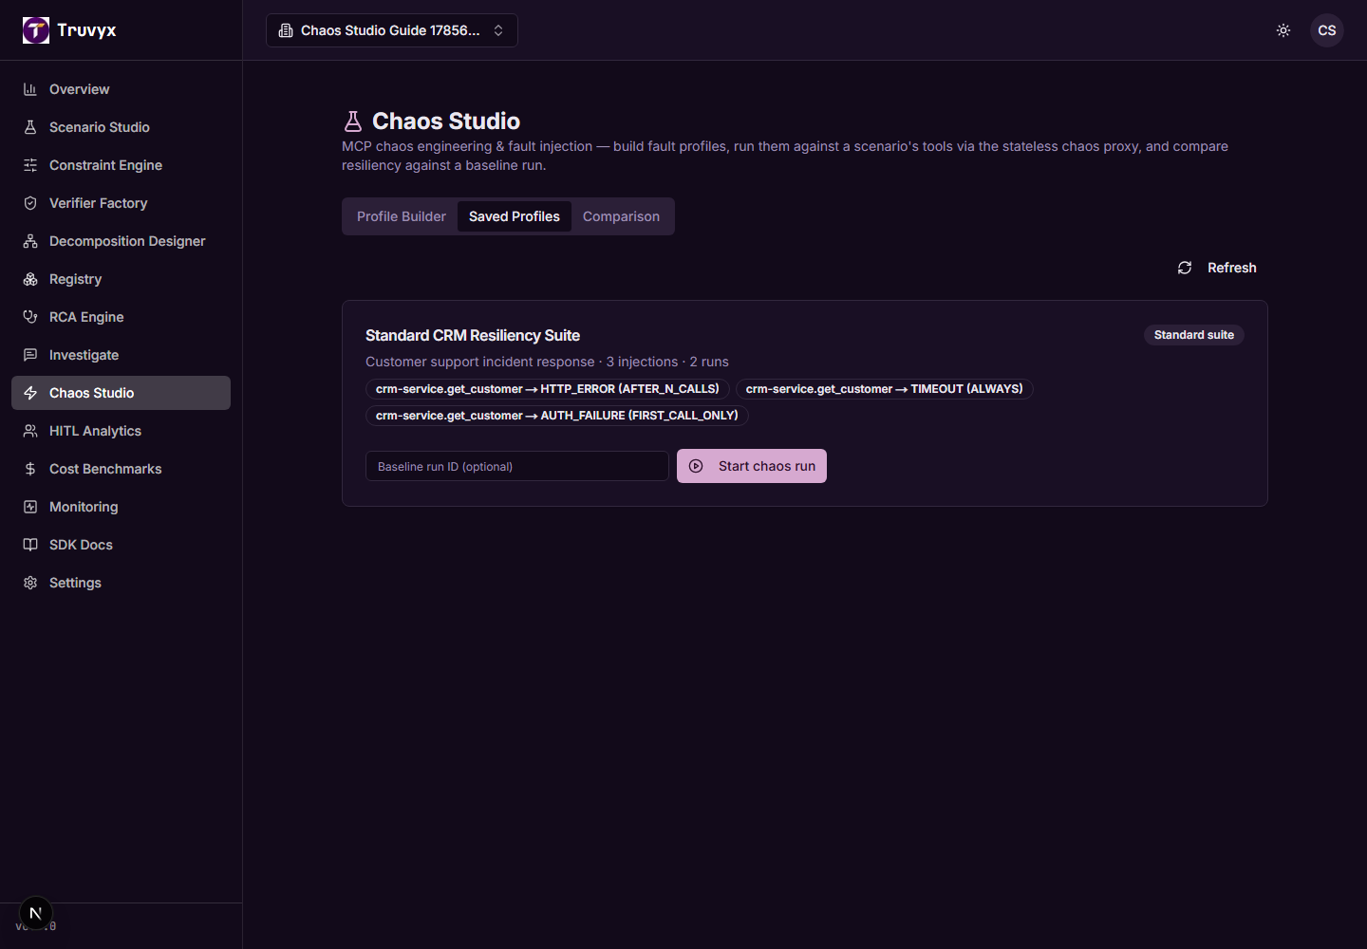Click the Standard suite badge
The height and width of the screenshot is (949, 1367).
[1194, 335]
